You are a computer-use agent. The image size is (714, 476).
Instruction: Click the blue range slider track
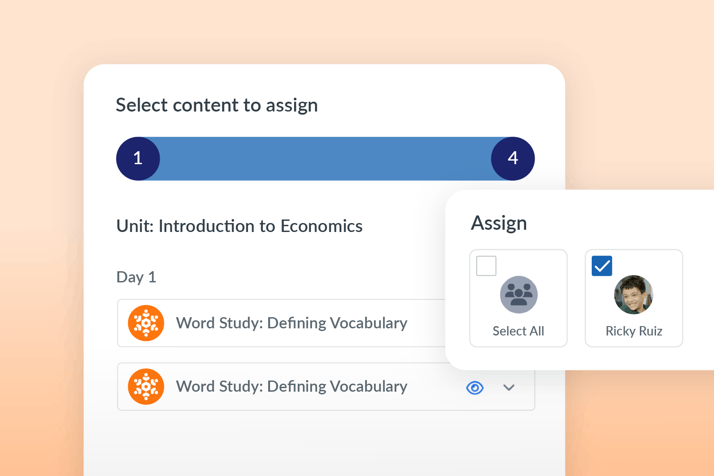coord(325,158)
